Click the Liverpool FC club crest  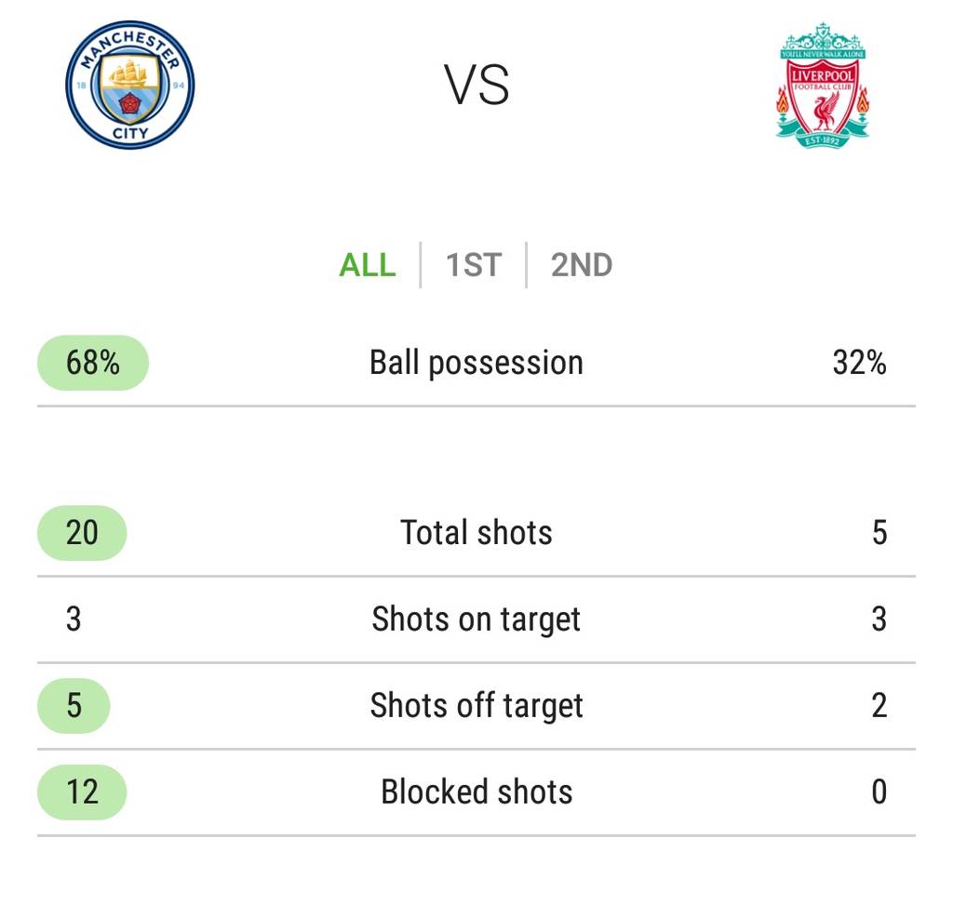[x=823, y=84]
